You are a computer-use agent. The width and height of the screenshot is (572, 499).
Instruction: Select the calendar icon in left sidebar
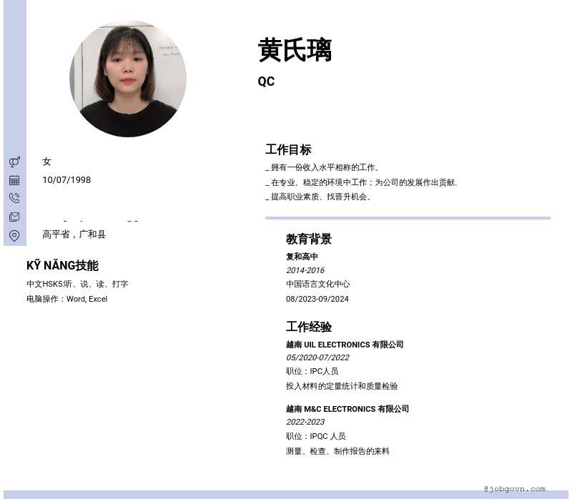click(14, 180)
